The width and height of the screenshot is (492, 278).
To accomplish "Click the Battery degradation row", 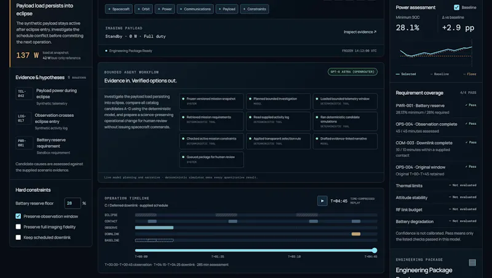I will coord(436,221).
